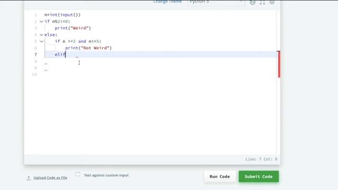Click the 'and' keyword on line 5
Image resolution: width=338 pixels, height=190 pixels.
click(x=82, y=41)
